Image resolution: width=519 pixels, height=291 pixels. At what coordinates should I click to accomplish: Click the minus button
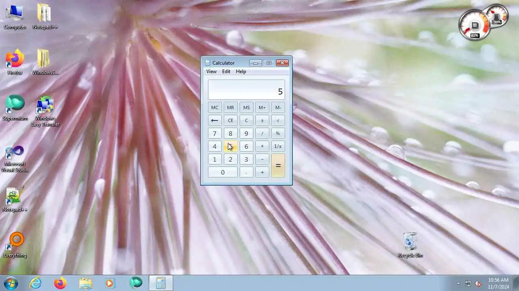pos(262,159)
